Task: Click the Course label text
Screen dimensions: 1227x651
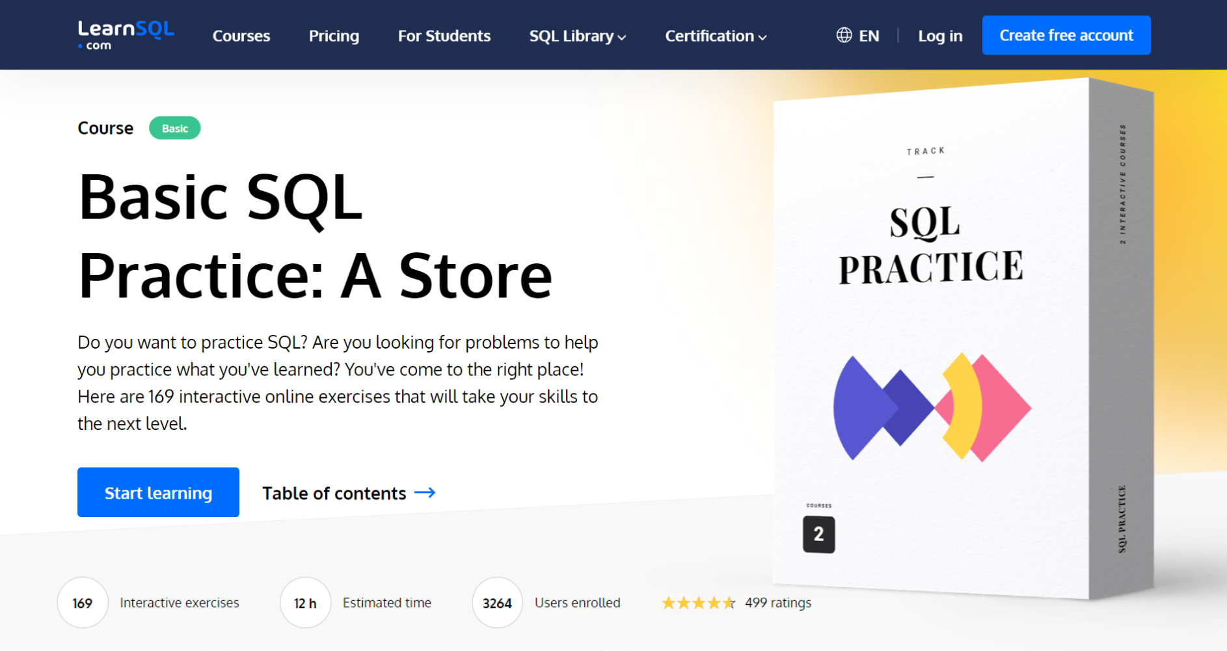Action: (105, 128)
